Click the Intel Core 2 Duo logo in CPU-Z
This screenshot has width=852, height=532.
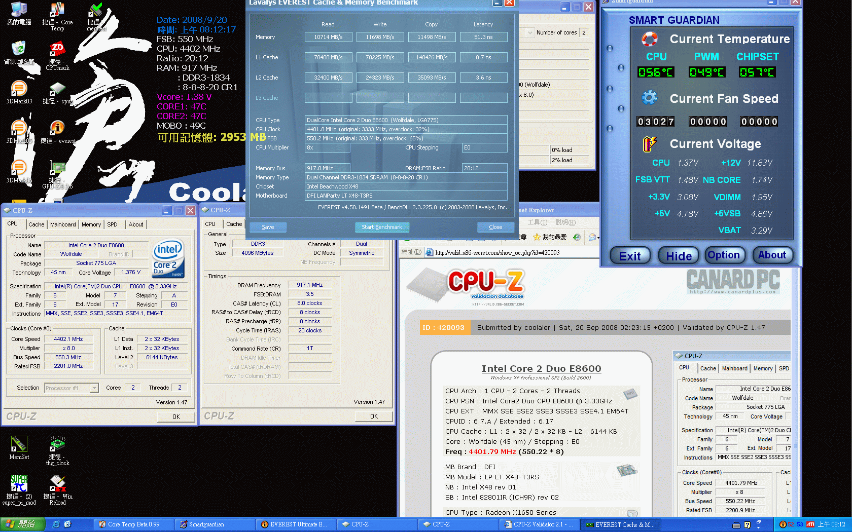[x=167, y=258]
